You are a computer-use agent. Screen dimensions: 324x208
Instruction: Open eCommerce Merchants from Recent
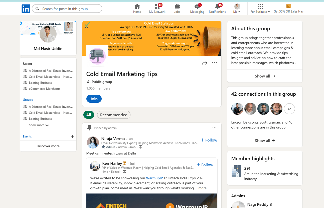point(45,89)
